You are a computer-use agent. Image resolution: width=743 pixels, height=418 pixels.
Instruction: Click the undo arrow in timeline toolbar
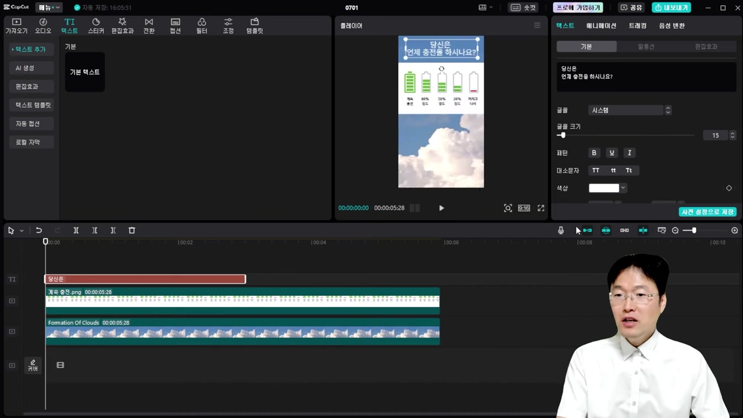coord(39,231)
